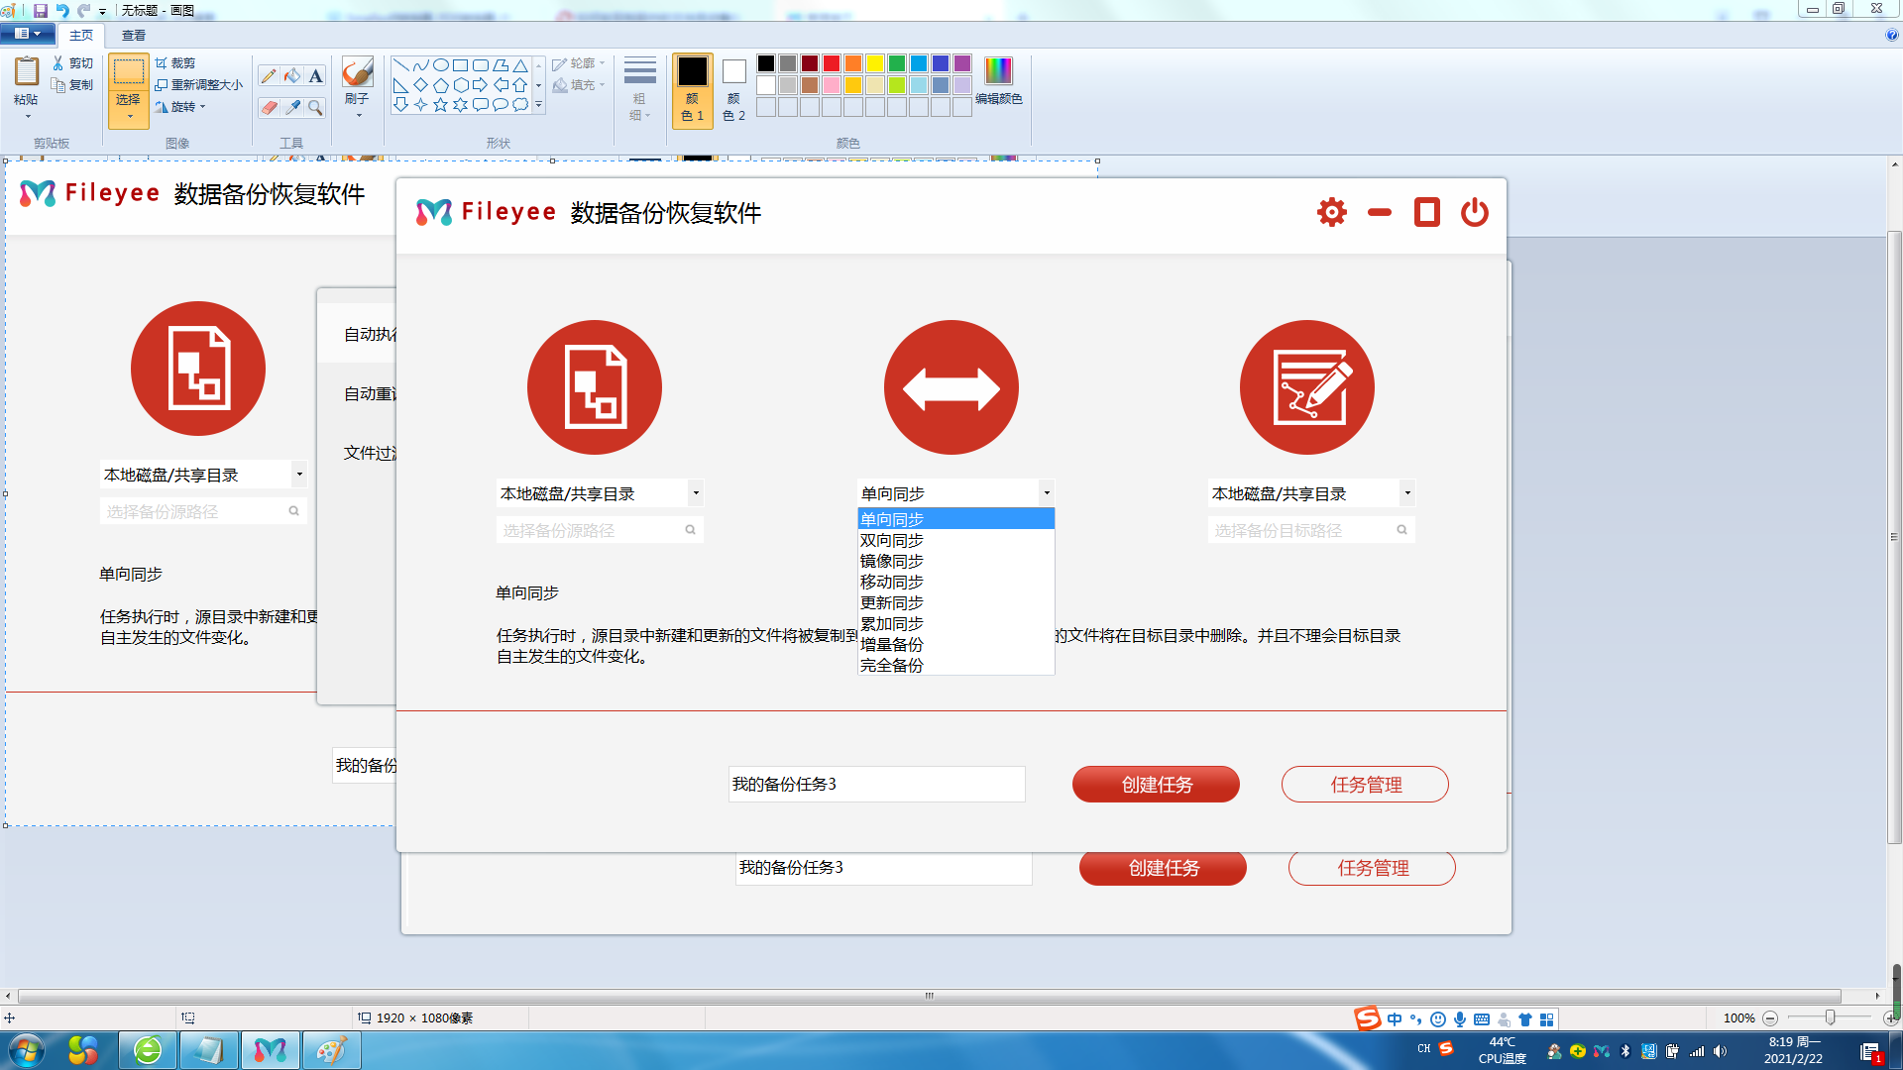Select the Pencil tool in Paint

(268, 75)
